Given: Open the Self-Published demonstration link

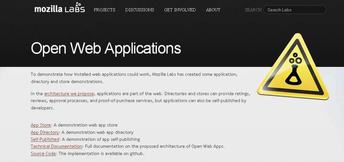Looking at the screenshot, I should click(45, 139).
